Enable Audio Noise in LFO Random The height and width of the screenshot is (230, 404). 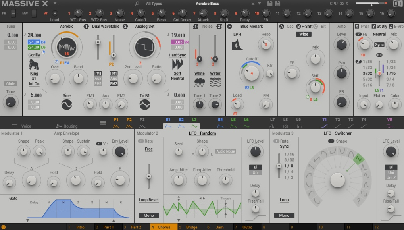click(x=225, y=151)
